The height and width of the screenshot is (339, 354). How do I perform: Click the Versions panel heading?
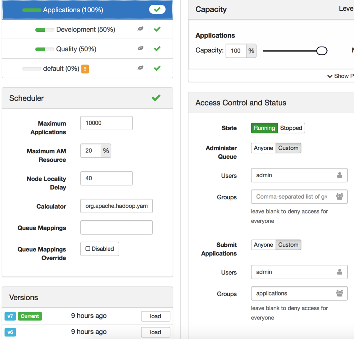pos(24,297)
